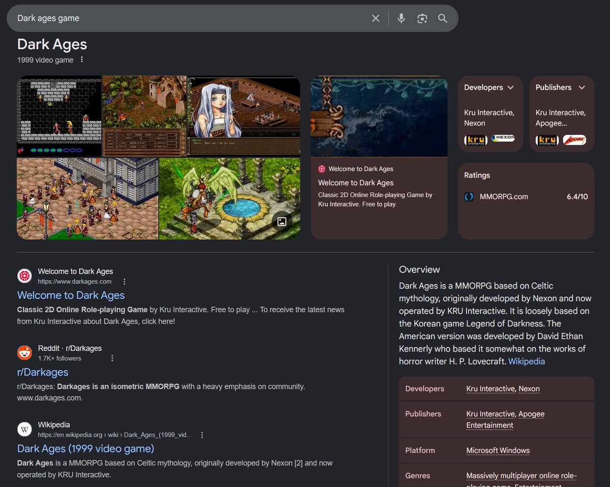Click the Kru Interactive logo under Developers
610x487 pixels.
click(476, 140)
